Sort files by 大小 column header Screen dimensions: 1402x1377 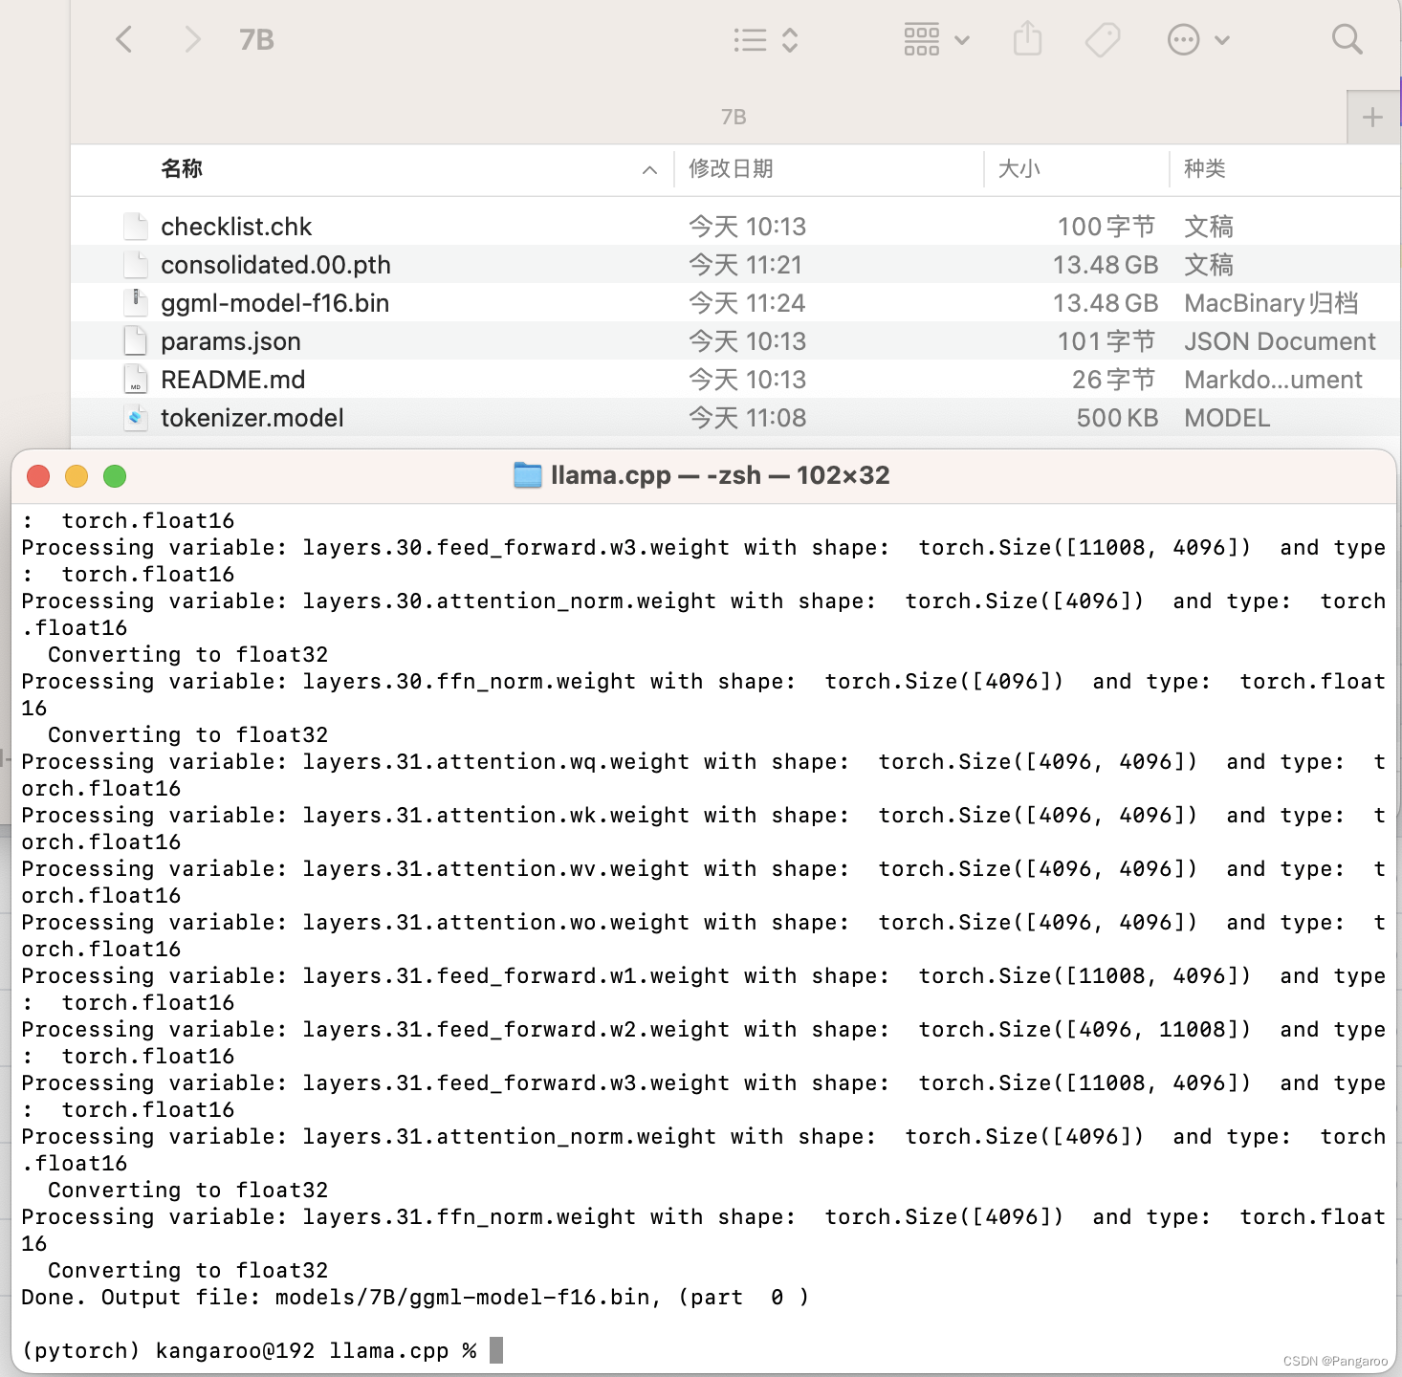click(1019, 169)
